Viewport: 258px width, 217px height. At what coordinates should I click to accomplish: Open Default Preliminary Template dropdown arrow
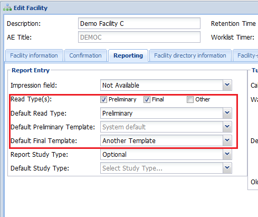point(227,127)
